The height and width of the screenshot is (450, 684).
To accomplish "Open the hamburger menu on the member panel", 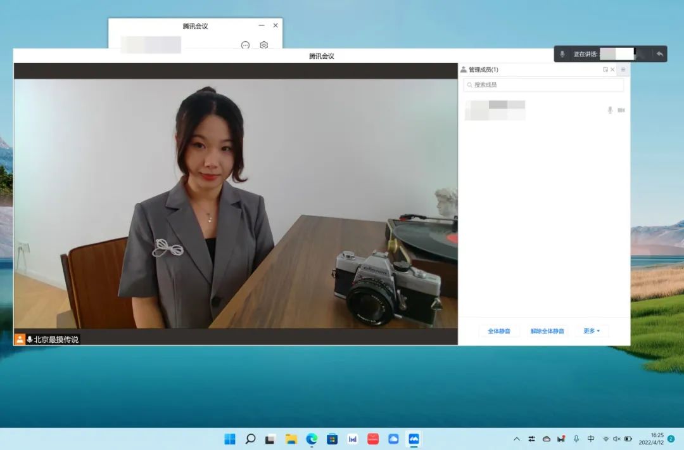I will (623, 70).
